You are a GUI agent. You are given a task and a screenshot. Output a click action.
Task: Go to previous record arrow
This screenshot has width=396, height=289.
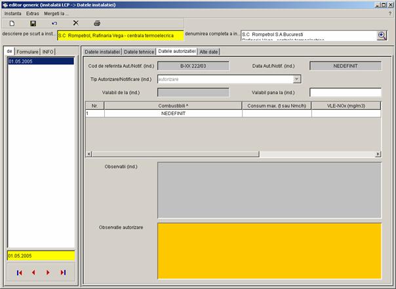tap(33, 272)
